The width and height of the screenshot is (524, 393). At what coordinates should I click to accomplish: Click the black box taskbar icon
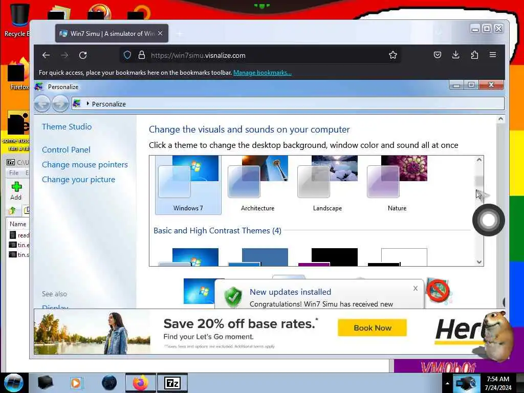pyautogui.click(x=45, y=383)
